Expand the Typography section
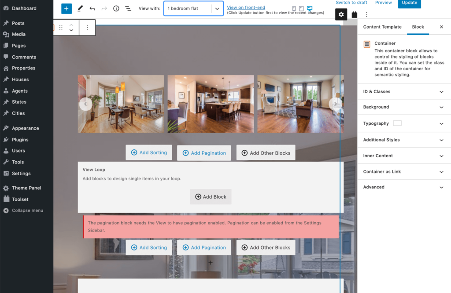451x293 pixels. pos(404,123)
